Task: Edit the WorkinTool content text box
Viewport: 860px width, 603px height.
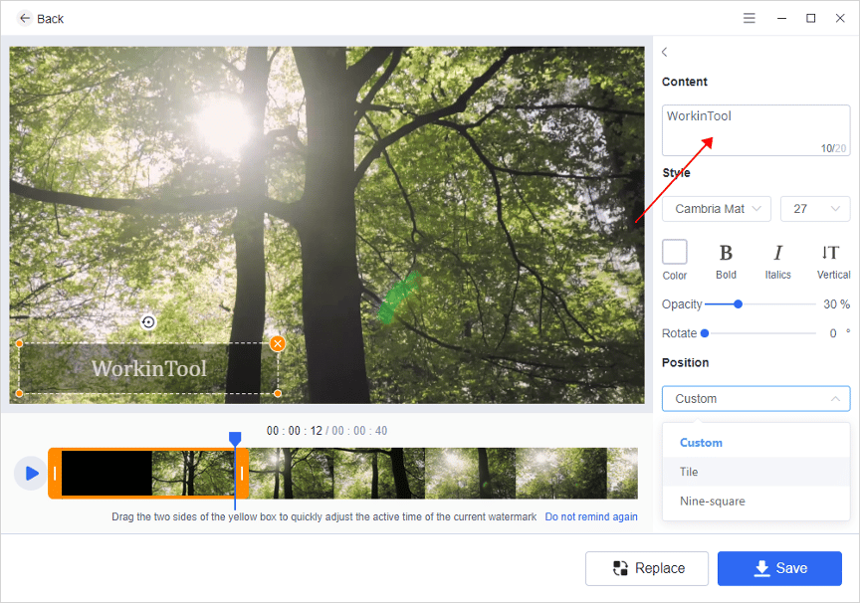Action: [x=755, y=130]
